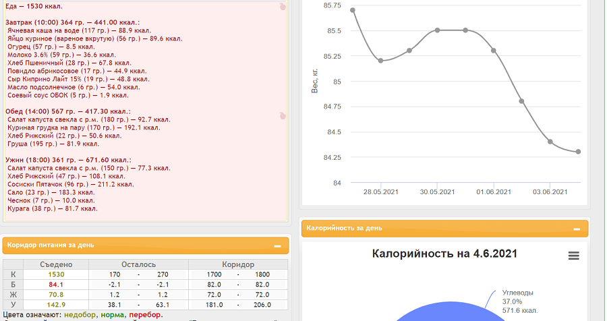The image size is (607, 321).
Task: Select the 85.3 kg point between 28.05 and 30.05
Action: click(x=409, y=51)
